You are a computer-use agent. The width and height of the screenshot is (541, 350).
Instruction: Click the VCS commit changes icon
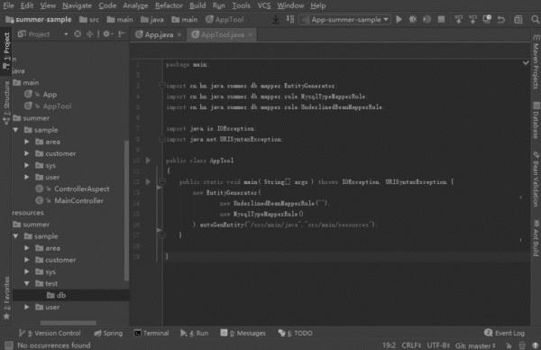[x=472, y=20]
